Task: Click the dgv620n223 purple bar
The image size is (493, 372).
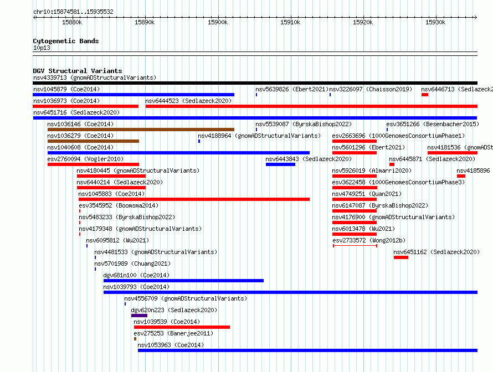Action: point(139,316)
